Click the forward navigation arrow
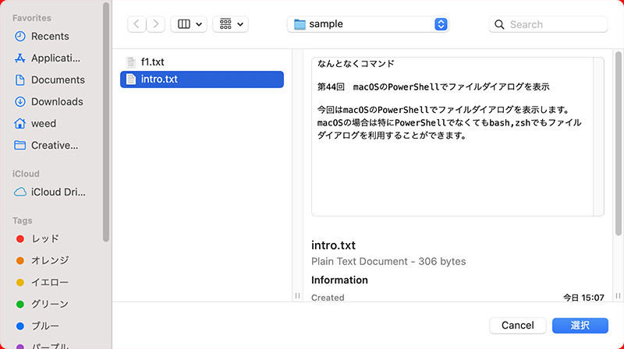Viewport: 624px width, 349px height. (x=155, y=24)
